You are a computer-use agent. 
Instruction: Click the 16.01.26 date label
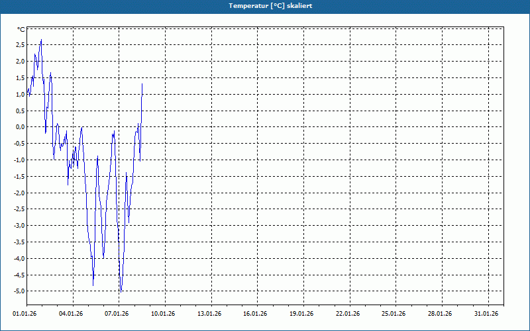pos(255,314)
